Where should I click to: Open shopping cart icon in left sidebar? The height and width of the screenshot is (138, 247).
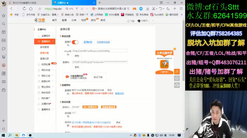tap(4, 57)
